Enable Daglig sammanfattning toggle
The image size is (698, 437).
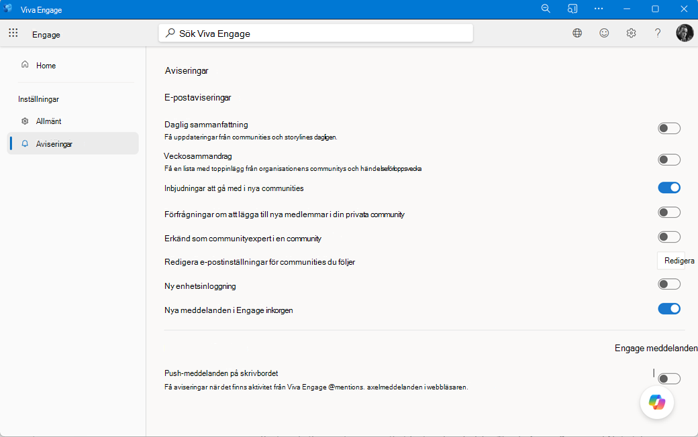tap(669, 129)
